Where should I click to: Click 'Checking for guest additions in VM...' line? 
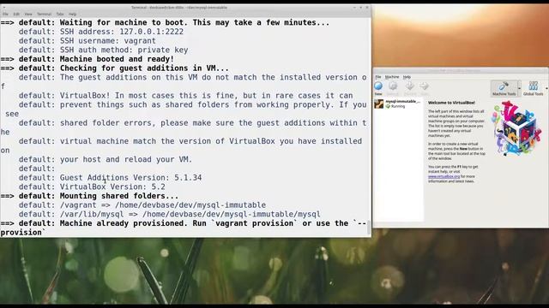(114, 68)
